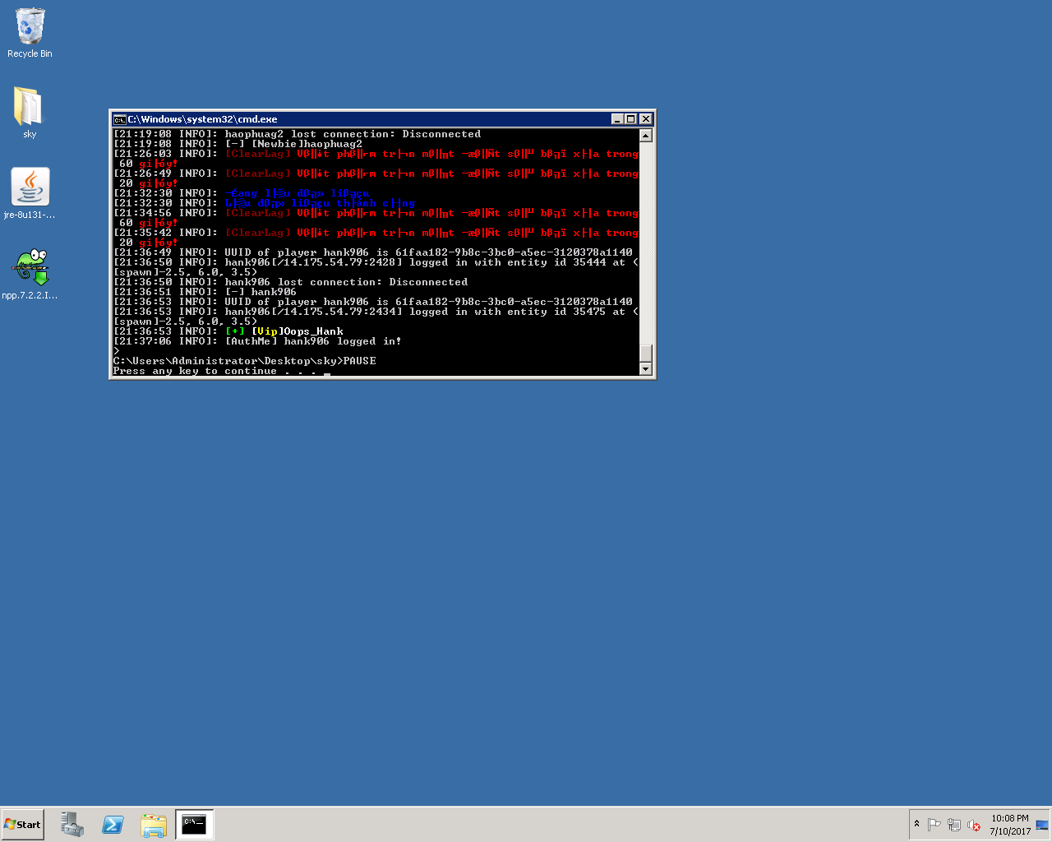Select the cmd.exe taskbar button
Image resolution: width=1052 pixels, height=842 pixels.
(x=195, y=825)
